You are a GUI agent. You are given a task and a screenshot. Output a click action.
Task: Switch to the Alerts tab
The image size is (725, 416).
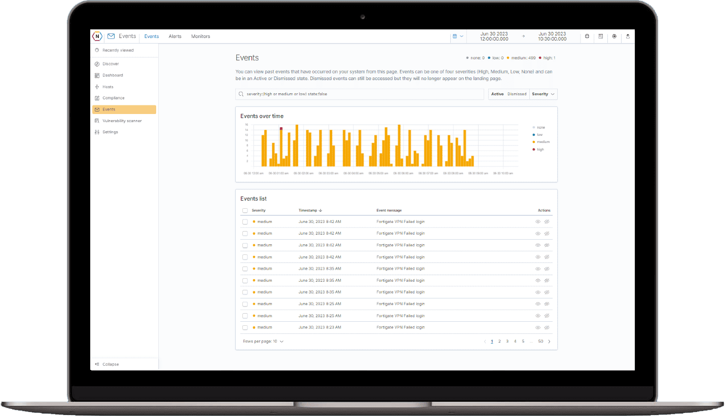[175, 36]
